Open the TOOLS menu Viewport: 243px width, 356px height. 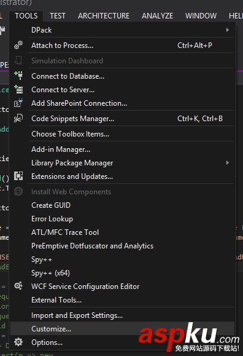(x=26, y=16)
